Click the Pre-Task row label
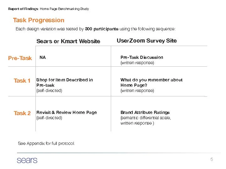Screen dimensions: 226x169 pos(20,58)
